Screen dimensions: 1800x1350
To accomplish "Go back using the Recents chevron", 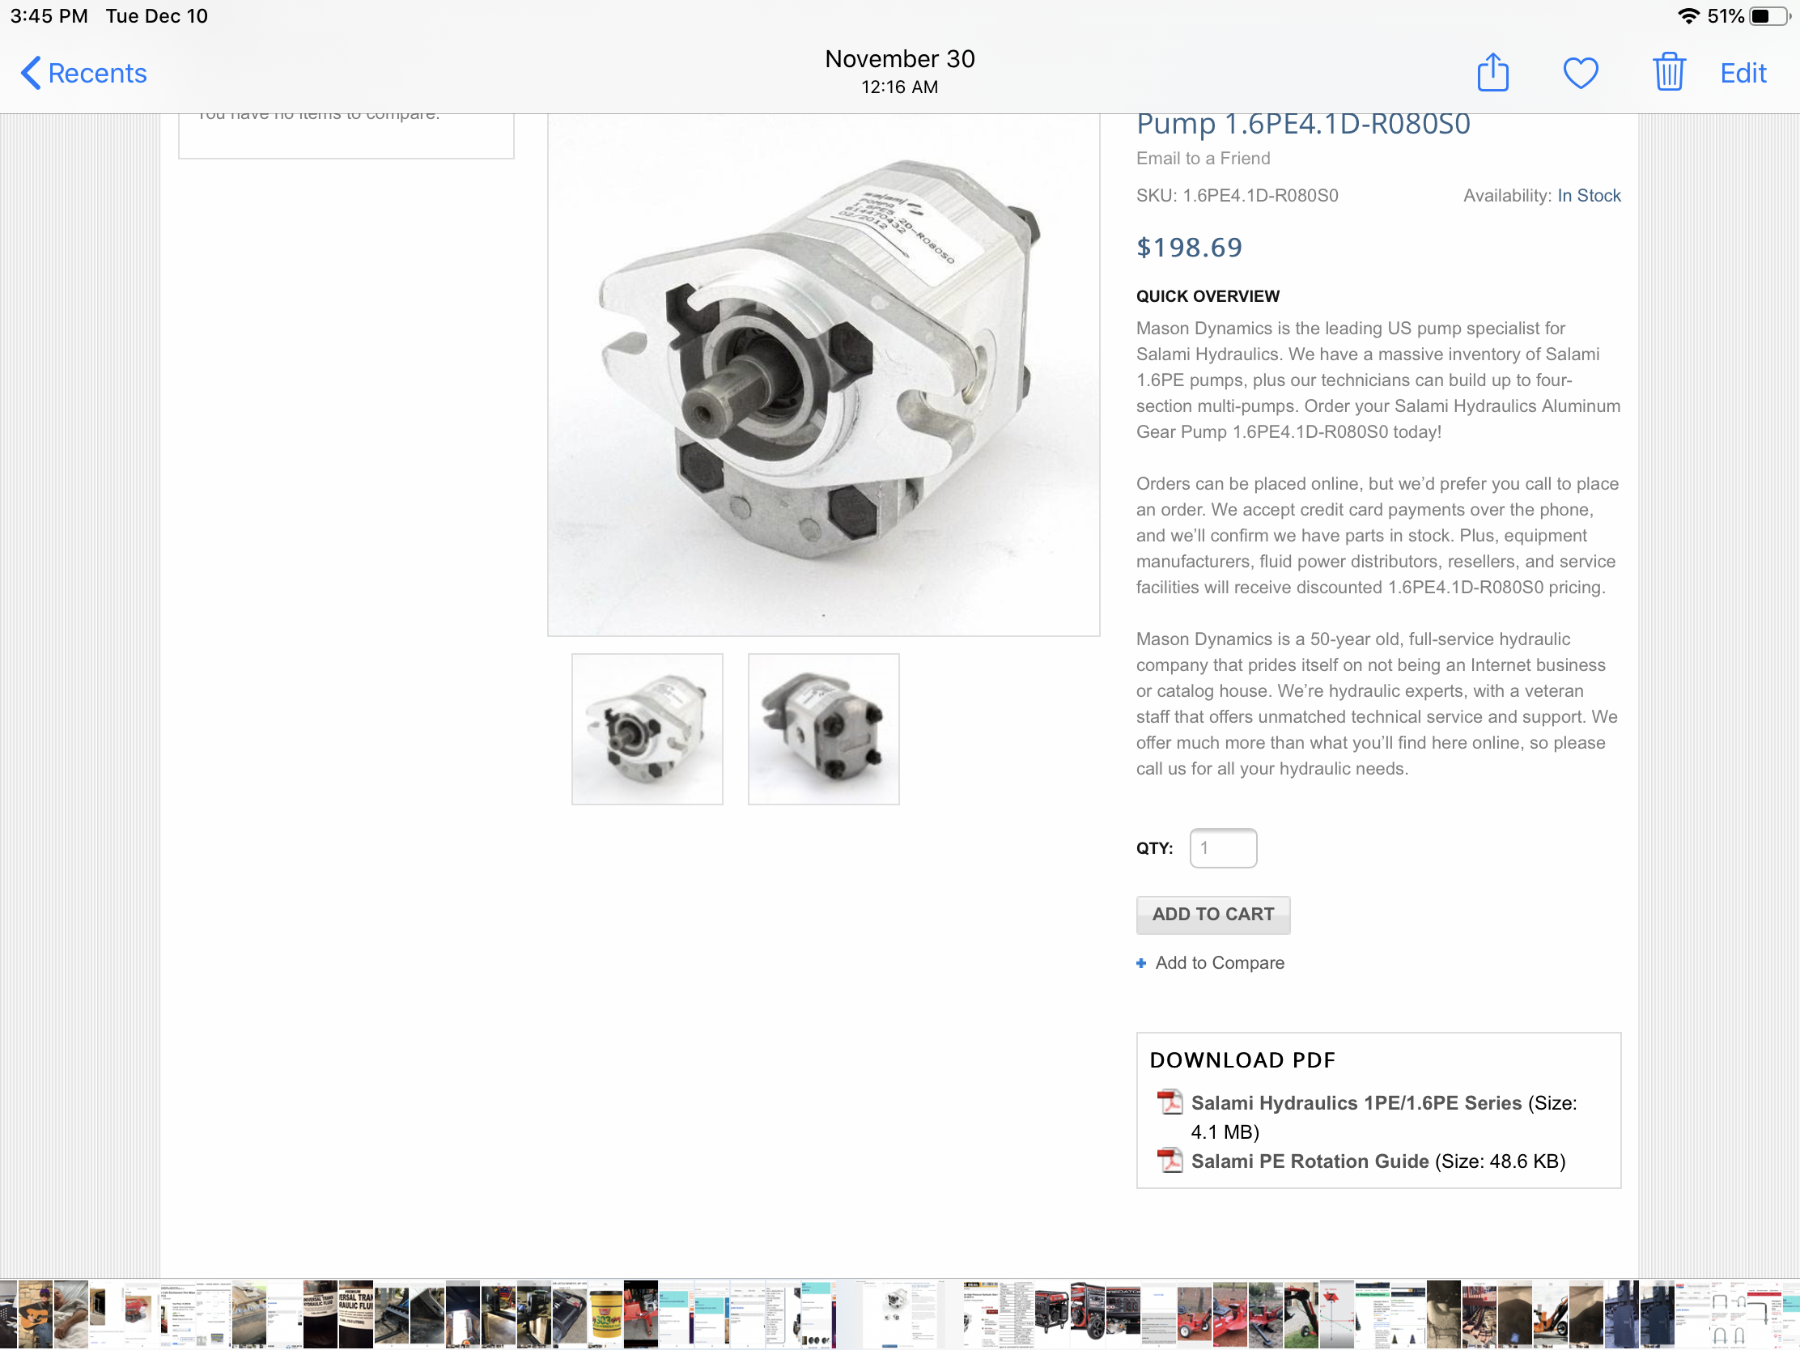I will pos(31,73).
